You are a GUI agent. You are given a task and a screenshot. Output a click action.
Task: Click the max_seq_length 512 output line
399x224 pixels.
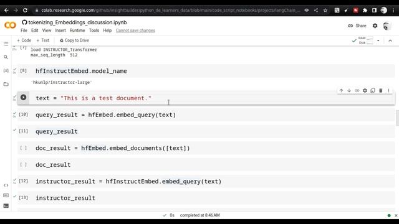coord(54,55)
